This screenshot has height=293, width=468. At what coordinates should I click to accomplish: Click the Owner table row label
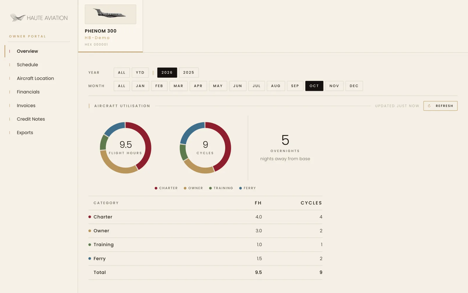[101, 231]
